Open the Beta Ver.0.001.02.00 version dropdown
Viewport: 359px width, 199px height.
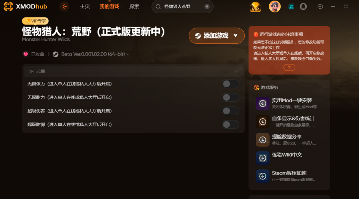(95, 54)
